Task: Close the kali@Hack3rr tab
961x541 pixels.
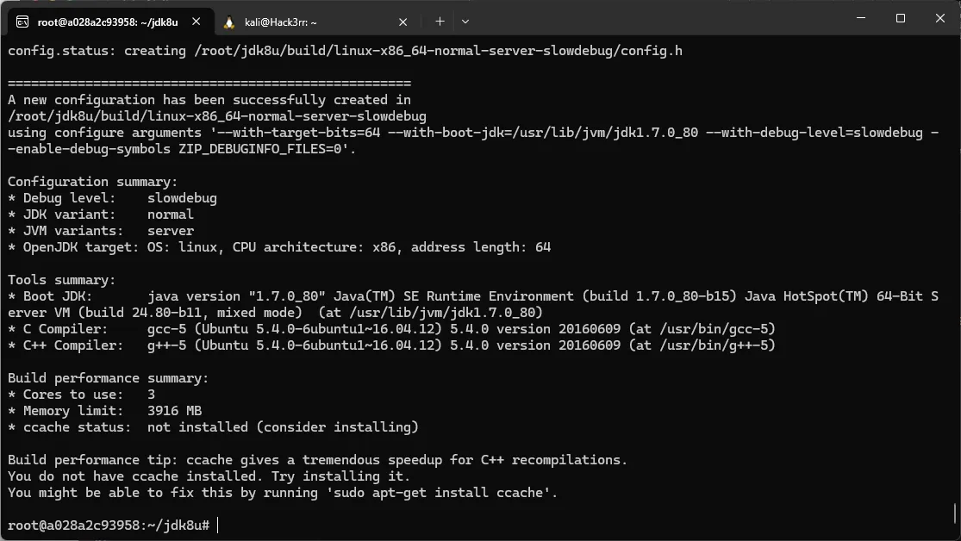Action: (402, 22)
